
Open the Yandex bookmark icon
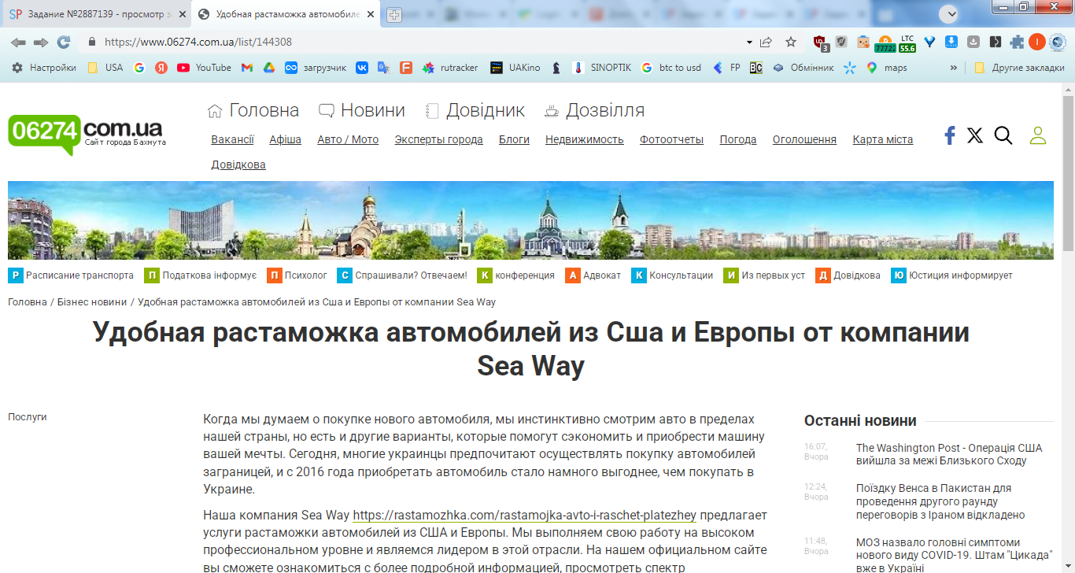(x=161, y=68)
